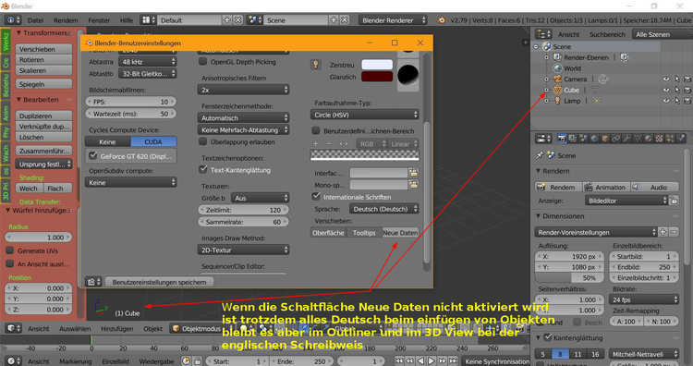Viewport: 693px width, 366px height.
Task: Open the Timeline editor type selector
Action: 13,361
